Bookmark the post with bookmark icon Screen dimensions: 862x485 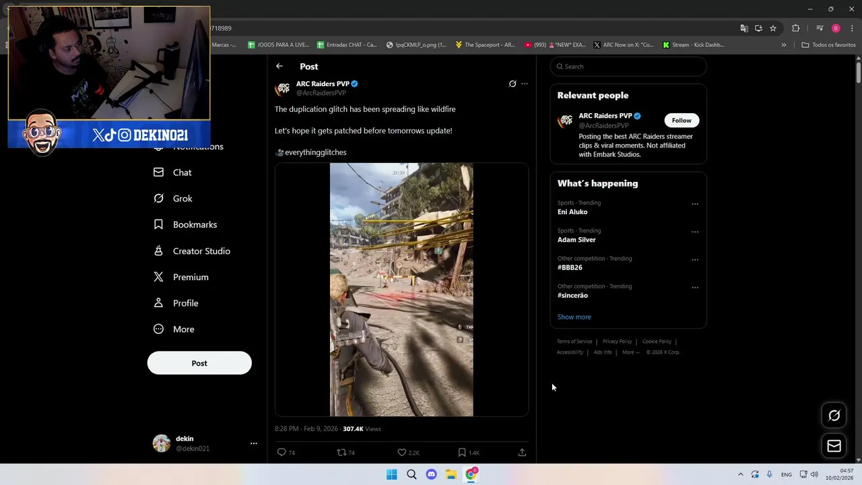[x=462, y=453]
